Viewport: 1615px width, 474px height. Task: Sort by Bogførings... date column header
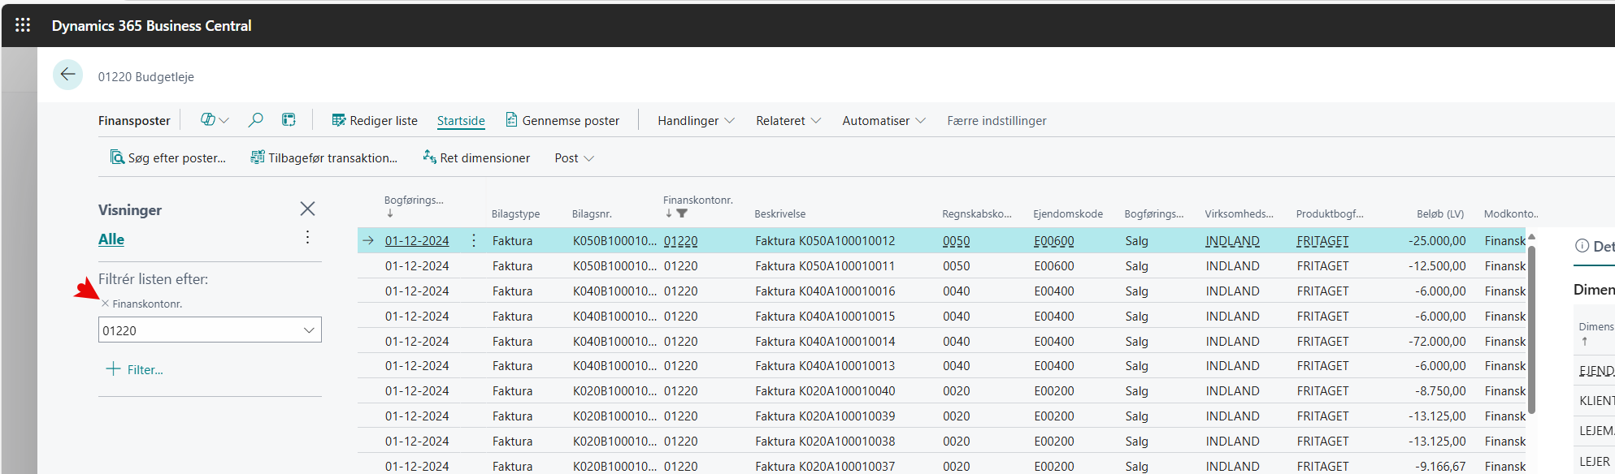point(414,200)
